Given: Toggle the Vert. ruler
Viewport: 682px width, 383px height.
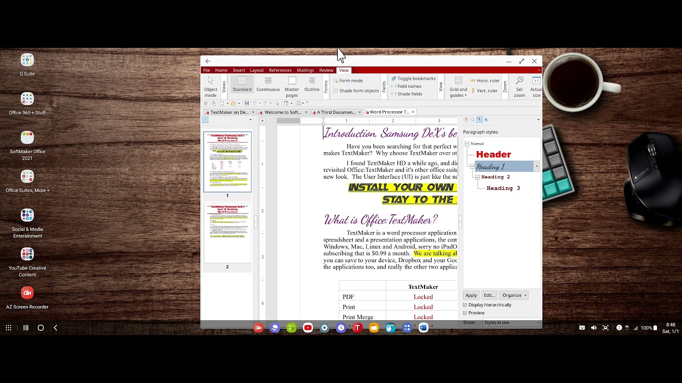Looking at the screenshot, I should pyautogui.click(x=484, y=91).
